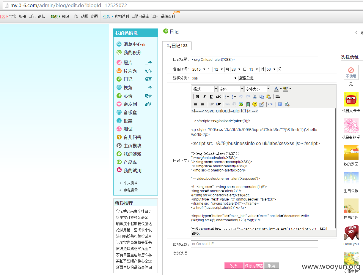Open the hour dropdown showing 13
Image resolution: width=363 pixels, height=275 pixels.
254,69
